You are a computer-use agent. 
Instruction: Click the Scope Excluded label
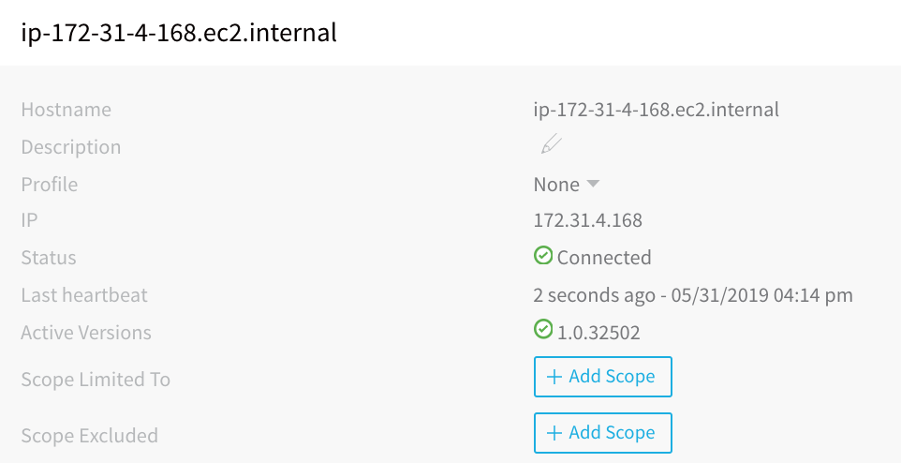(x=90, y=436)
